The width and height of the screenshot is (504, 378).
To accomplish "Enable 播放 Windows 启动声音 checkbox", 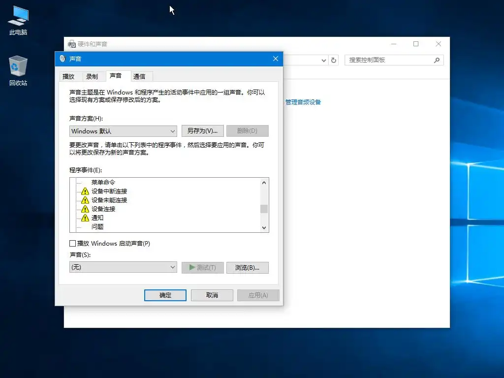I will (x=73, y=243).
